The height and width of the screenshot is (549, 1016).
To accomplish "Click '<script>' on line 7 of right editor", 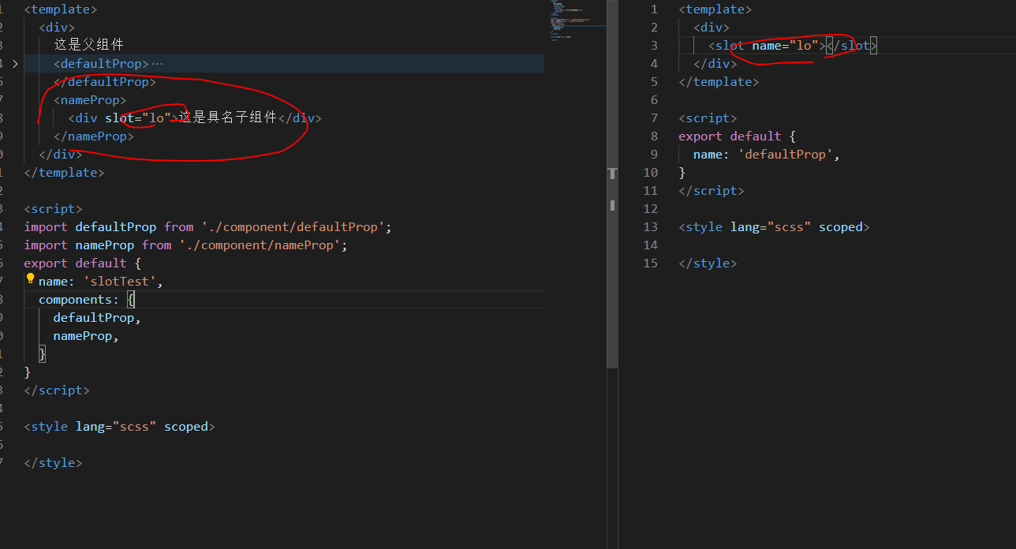I will coord(708,118).
